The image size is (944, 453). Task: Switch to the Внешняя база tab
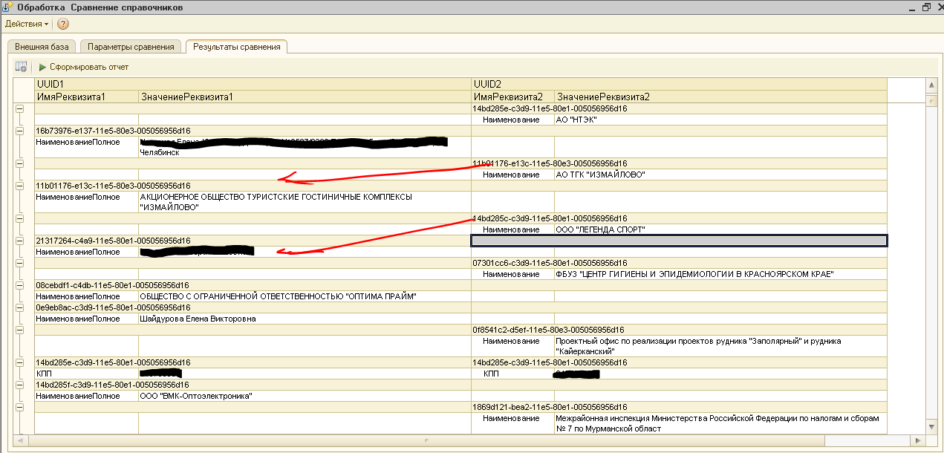point(42,47)
